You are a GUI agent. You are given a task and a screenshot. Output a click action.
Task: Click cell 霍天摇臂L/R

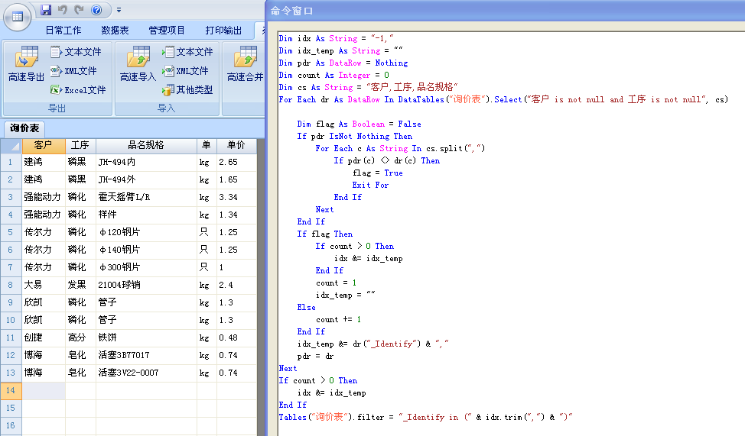pos(146,197)
